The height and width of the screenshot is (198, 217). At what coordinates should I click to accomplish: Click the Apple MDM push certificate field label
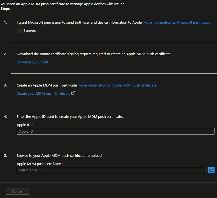point(39,164)
